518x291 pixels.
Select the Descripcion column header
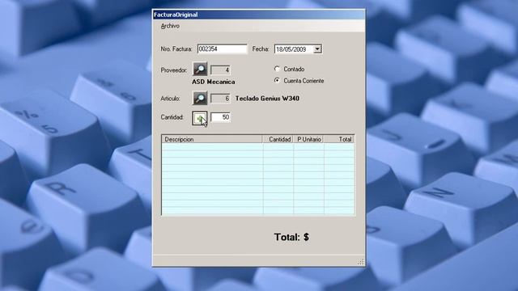(x=212, y=139)
